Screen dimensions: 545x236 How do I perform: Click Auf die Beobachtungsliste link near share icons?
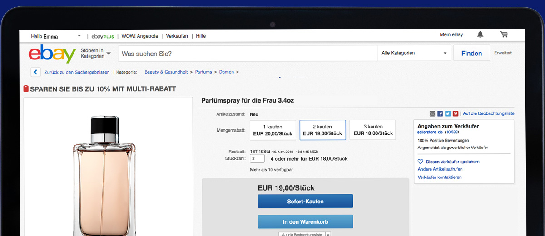pyautogui.click(x=489, y=113)
